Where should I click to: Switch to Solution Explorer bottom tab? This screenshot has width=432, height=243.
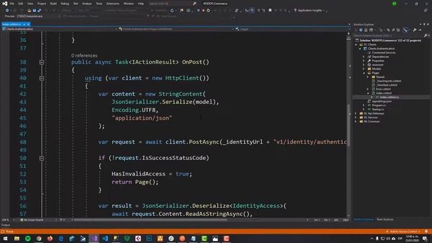coord(364,219)
